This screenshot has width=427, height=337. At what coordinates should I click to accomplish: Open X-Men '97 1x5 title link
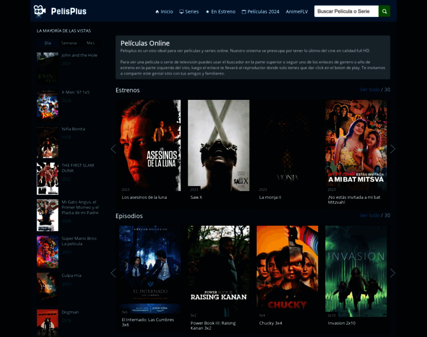75,92
